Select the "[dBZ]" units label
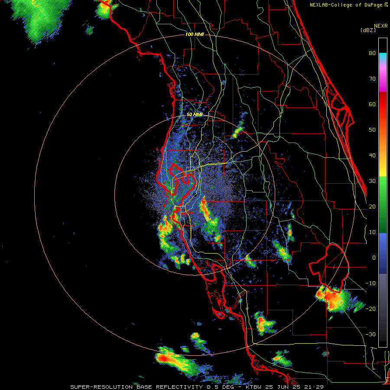The height and width of the screenshot is (390, 390). (x=368, y=30)
